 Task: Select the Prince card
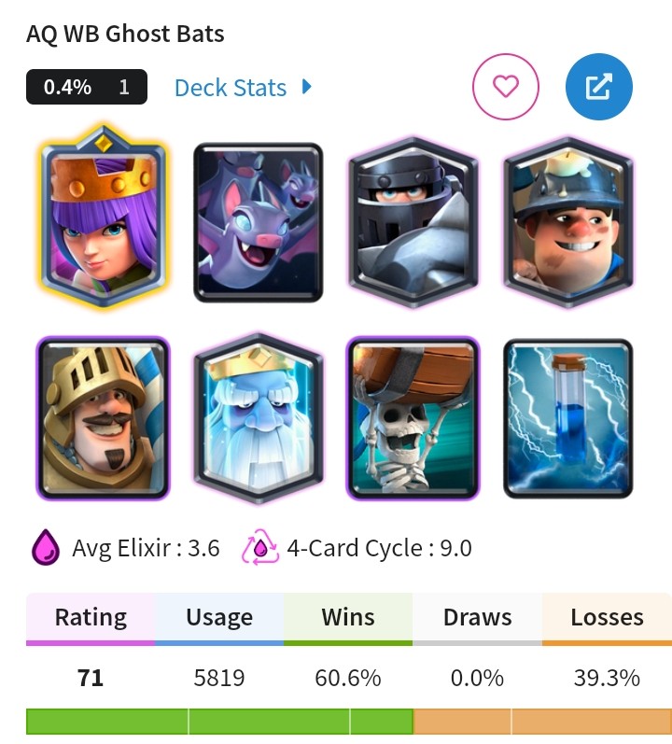point(103,418)
